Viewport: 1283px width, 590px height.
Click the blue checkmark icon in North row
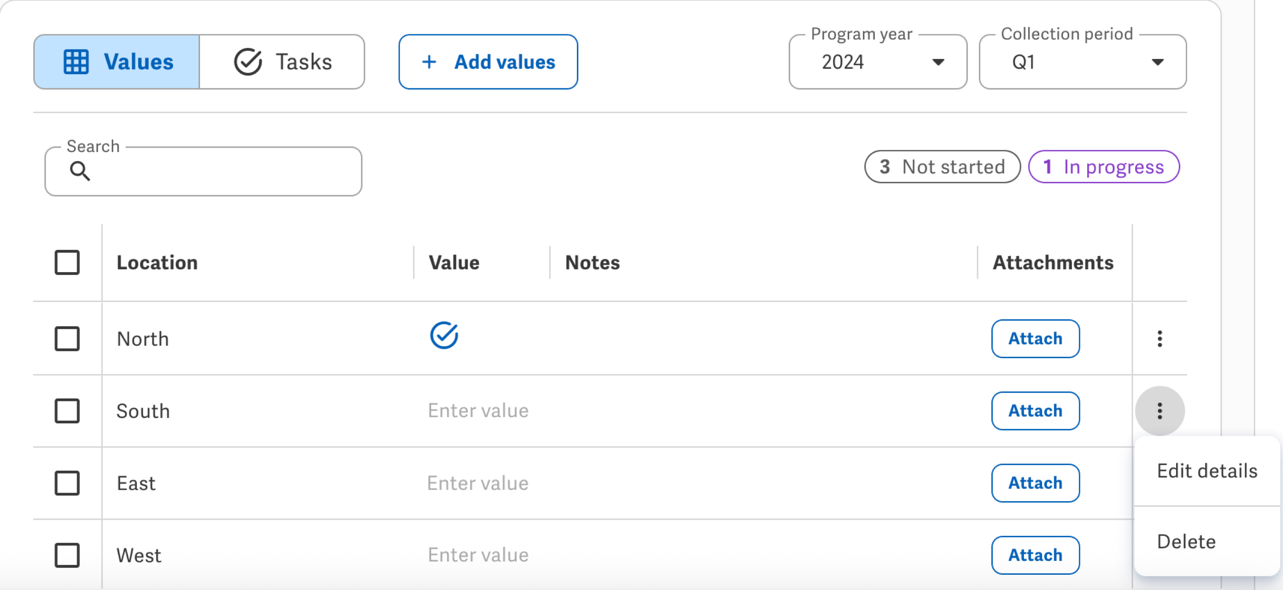pyautogui.click(x=443, y=335)
